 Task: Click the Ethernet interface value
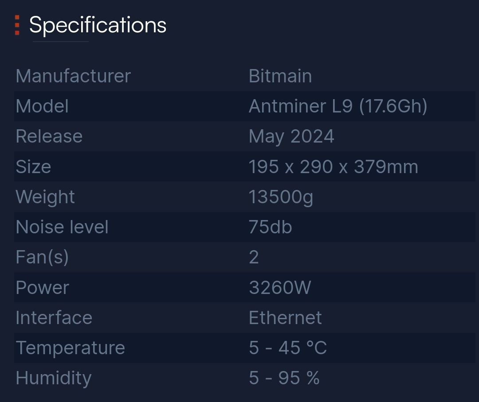pyautogui.click(x=285, y=318)
